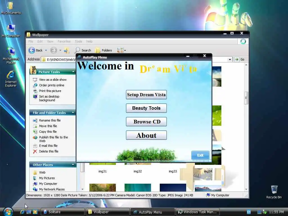This screenshot has height=216, width=288.
Task: Click the task pane scroll down arrow
Action: (82, 189)
